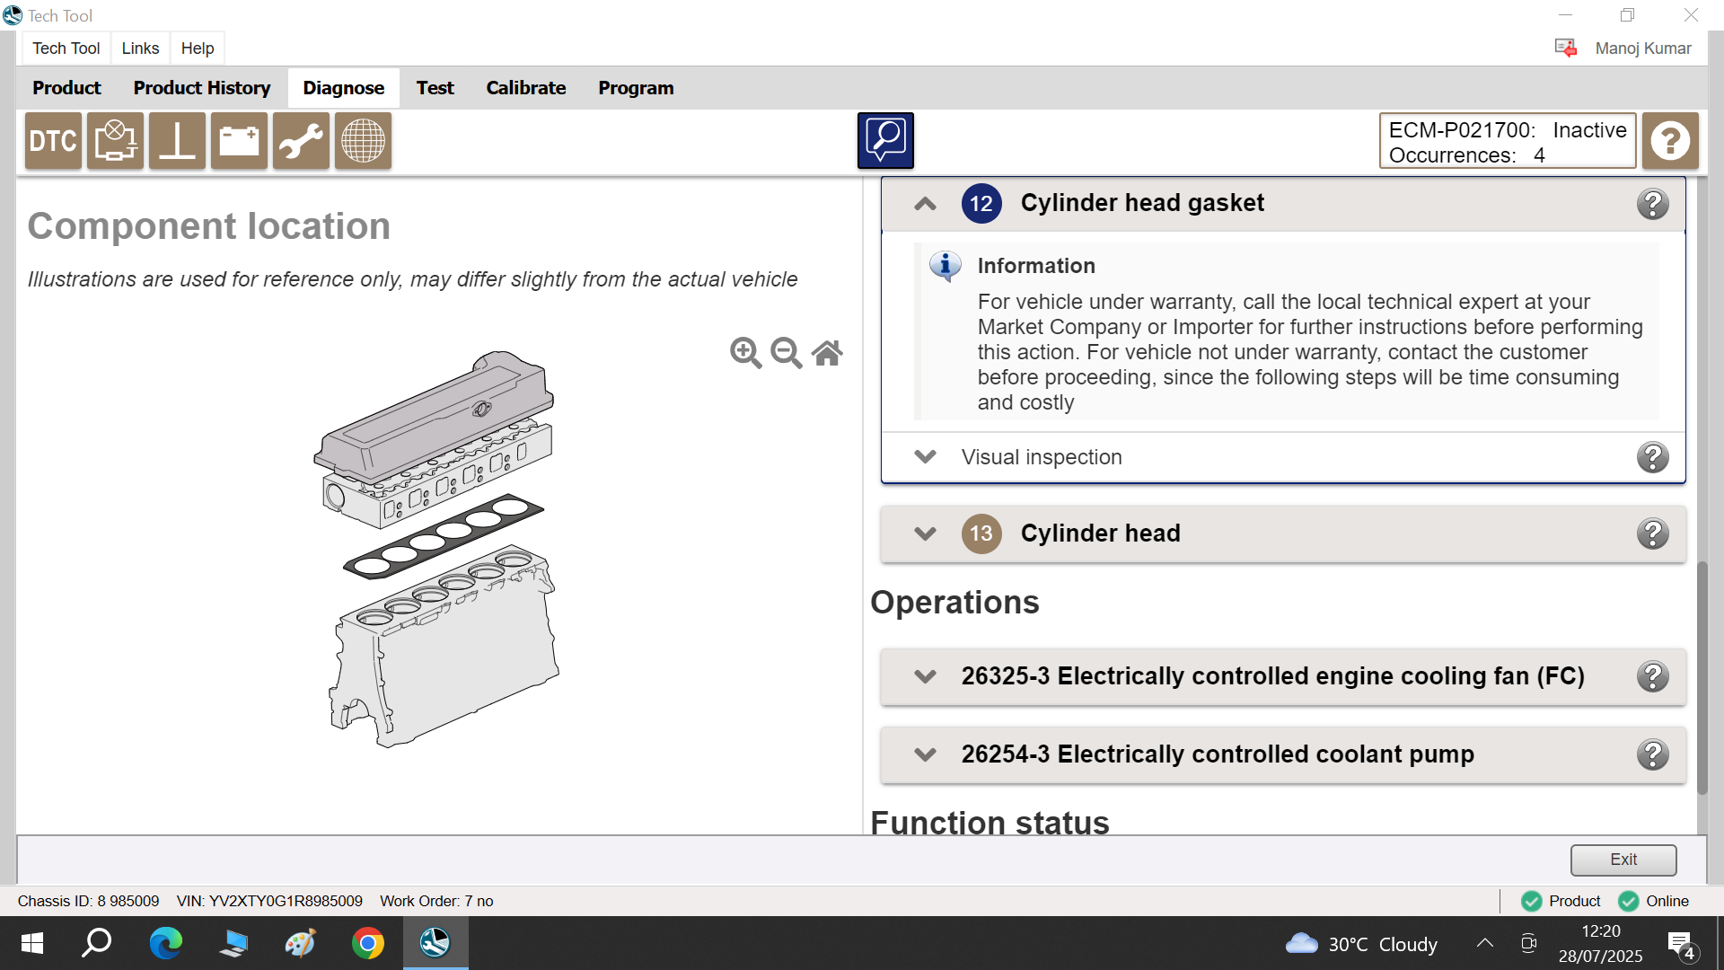Expand the Visual inspection section
1724x970 pixels.
pos(925,457)
